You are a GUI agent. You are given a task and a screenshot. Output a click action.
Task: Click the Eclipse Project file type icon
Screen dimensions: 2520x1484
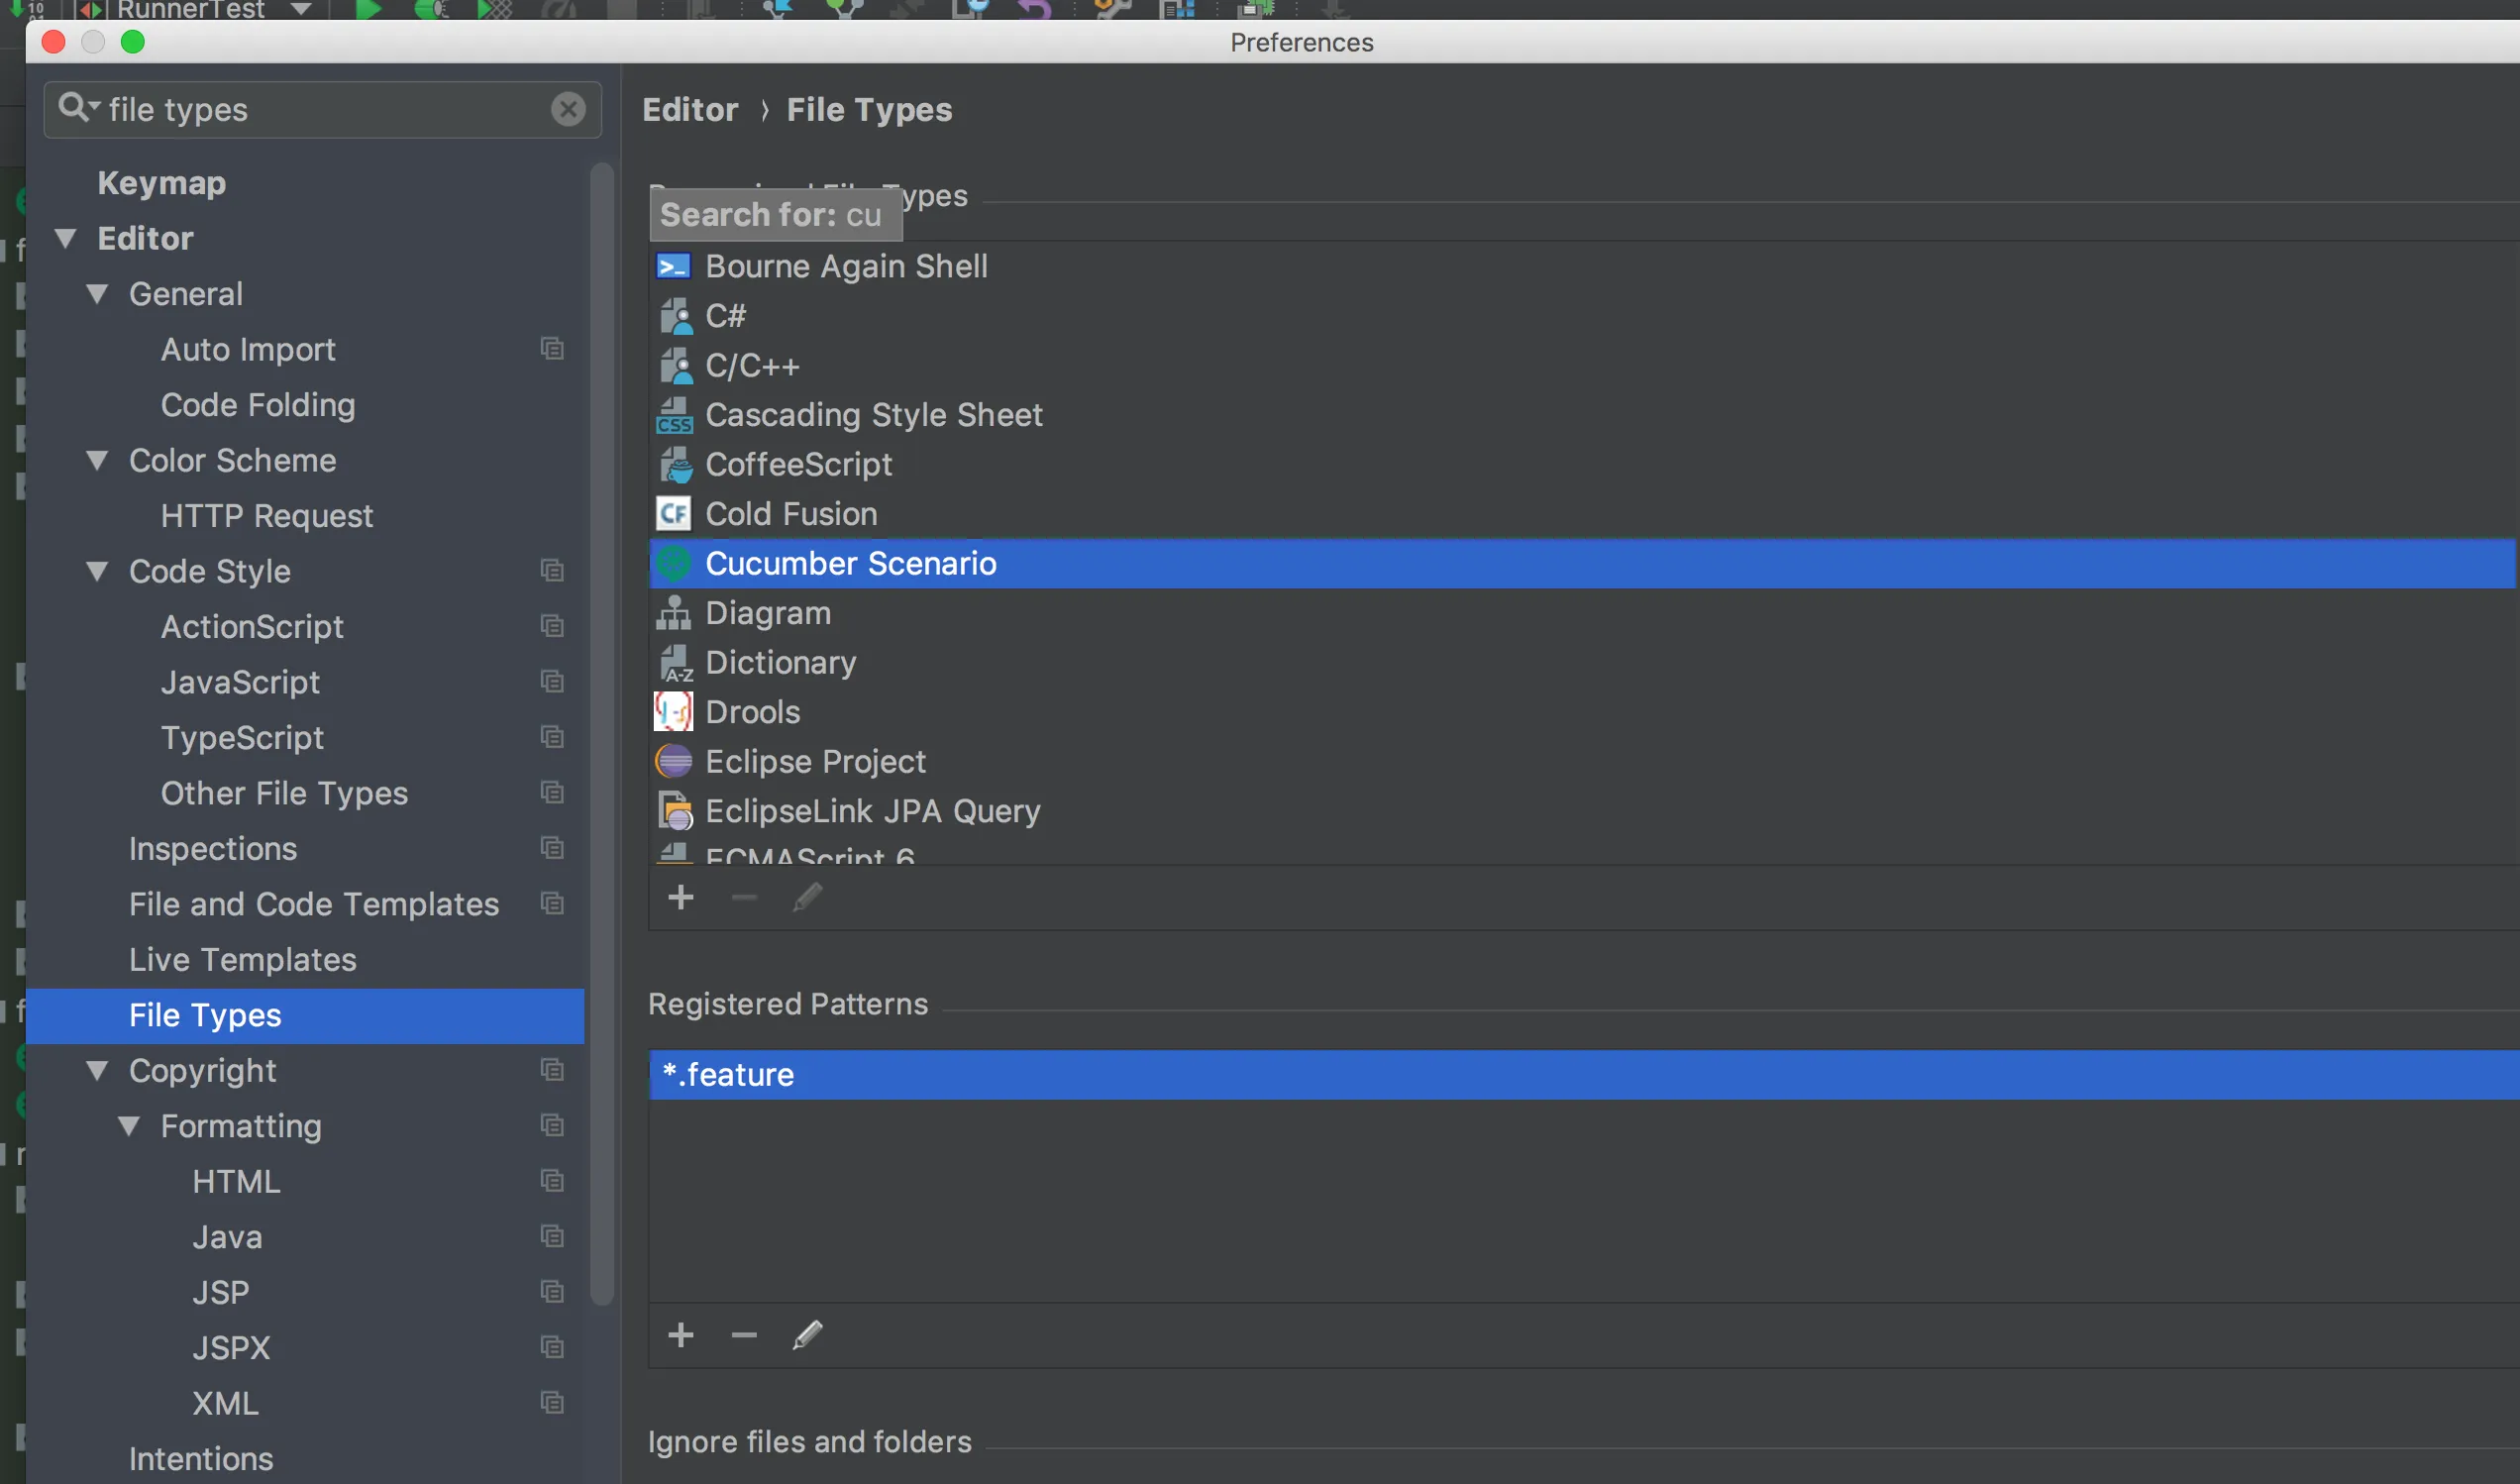[x=673, y=762]
